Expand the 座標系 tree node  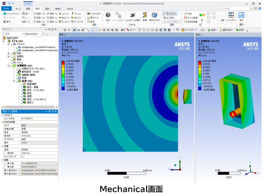8,57
